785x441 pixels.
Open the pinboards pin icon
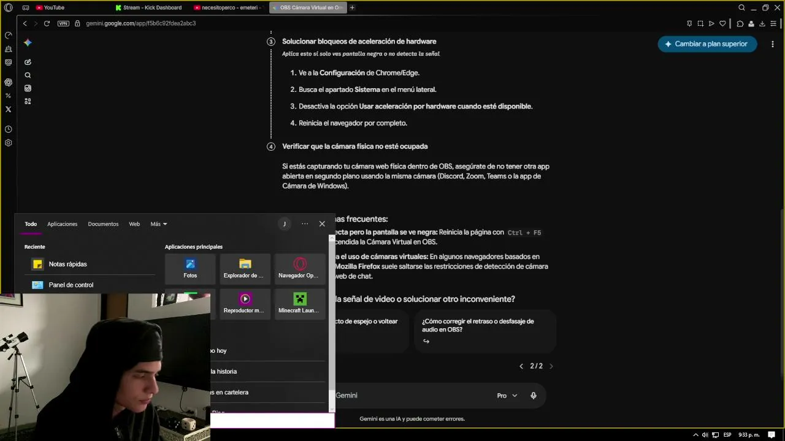point(689,24)
